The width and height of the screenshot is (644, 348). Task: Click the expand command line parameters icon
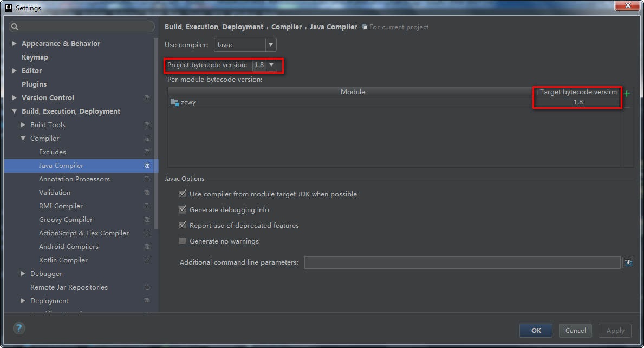tap(628, 262)
